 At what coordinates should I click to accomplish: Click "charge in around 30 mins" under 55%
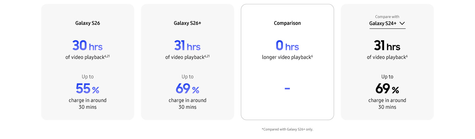pos(87,103)
